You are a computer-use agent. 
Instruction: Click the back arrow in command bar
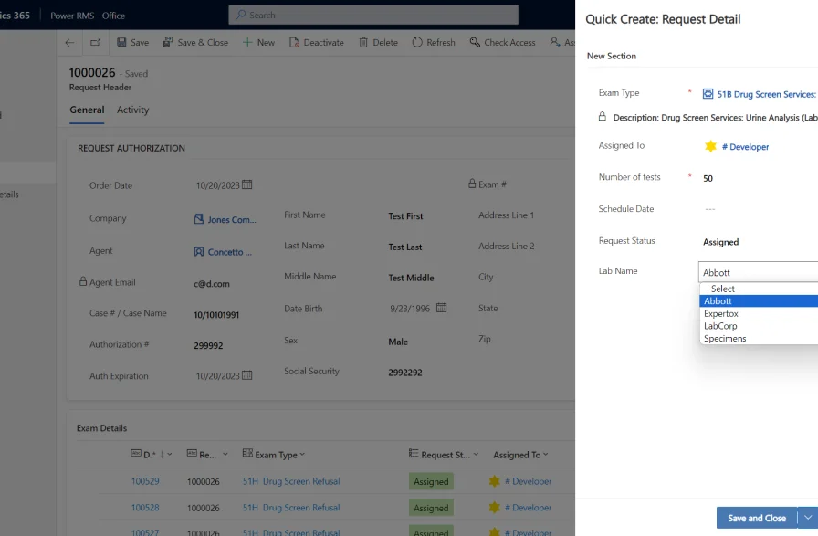[x=70, y=43]
